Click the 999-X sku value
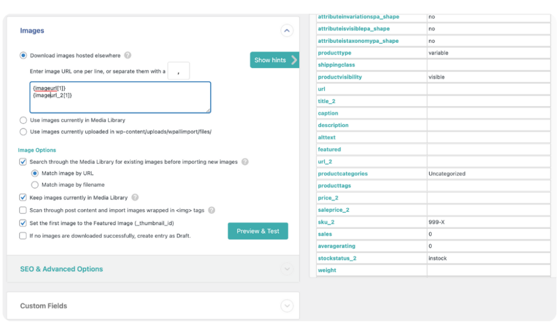 (489, 222)
